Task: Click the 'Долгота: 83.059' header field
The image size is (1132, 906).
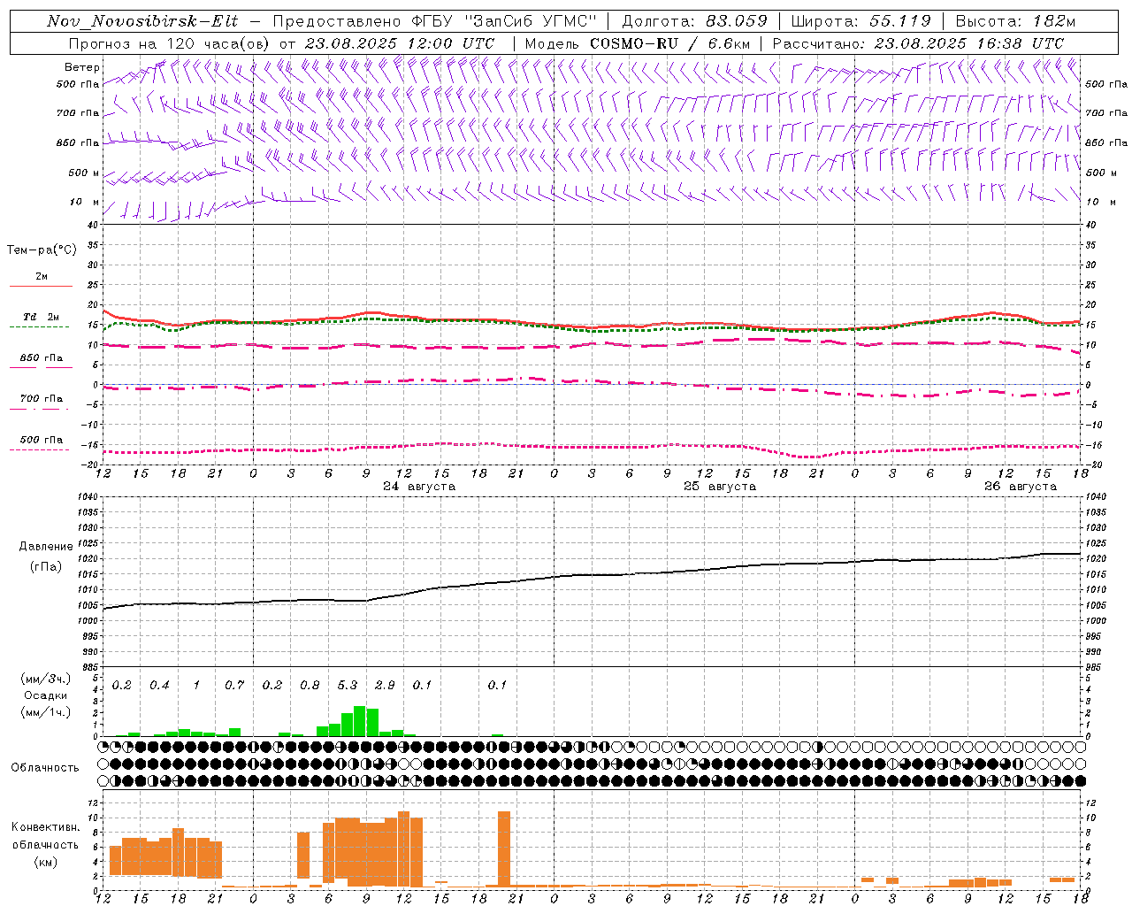Action: click(x=694, y=21)
